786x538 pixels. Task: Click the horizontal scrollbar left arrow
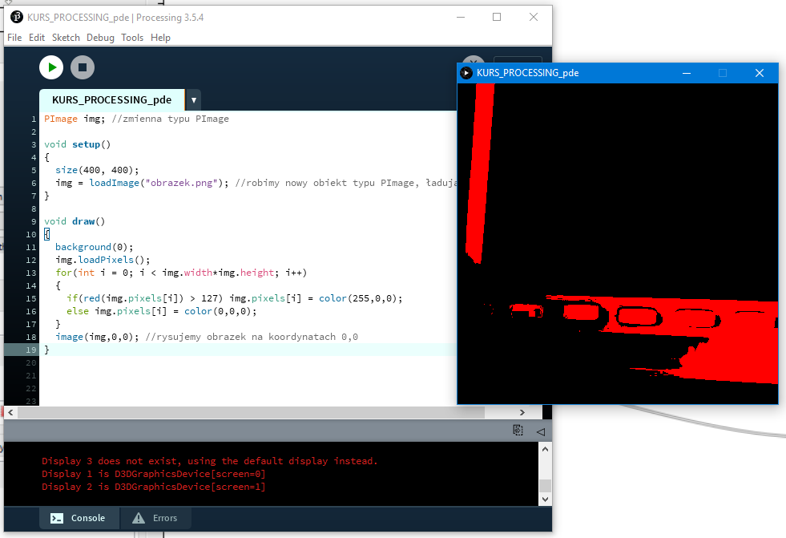10,412
